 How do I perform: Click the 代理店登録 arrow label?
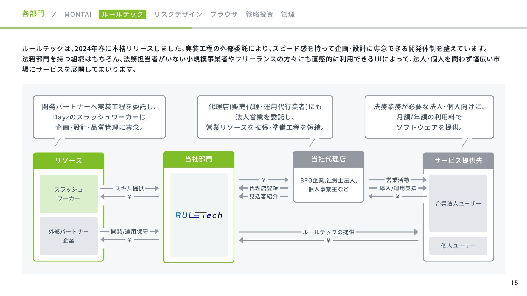click(x=263, y=188)
